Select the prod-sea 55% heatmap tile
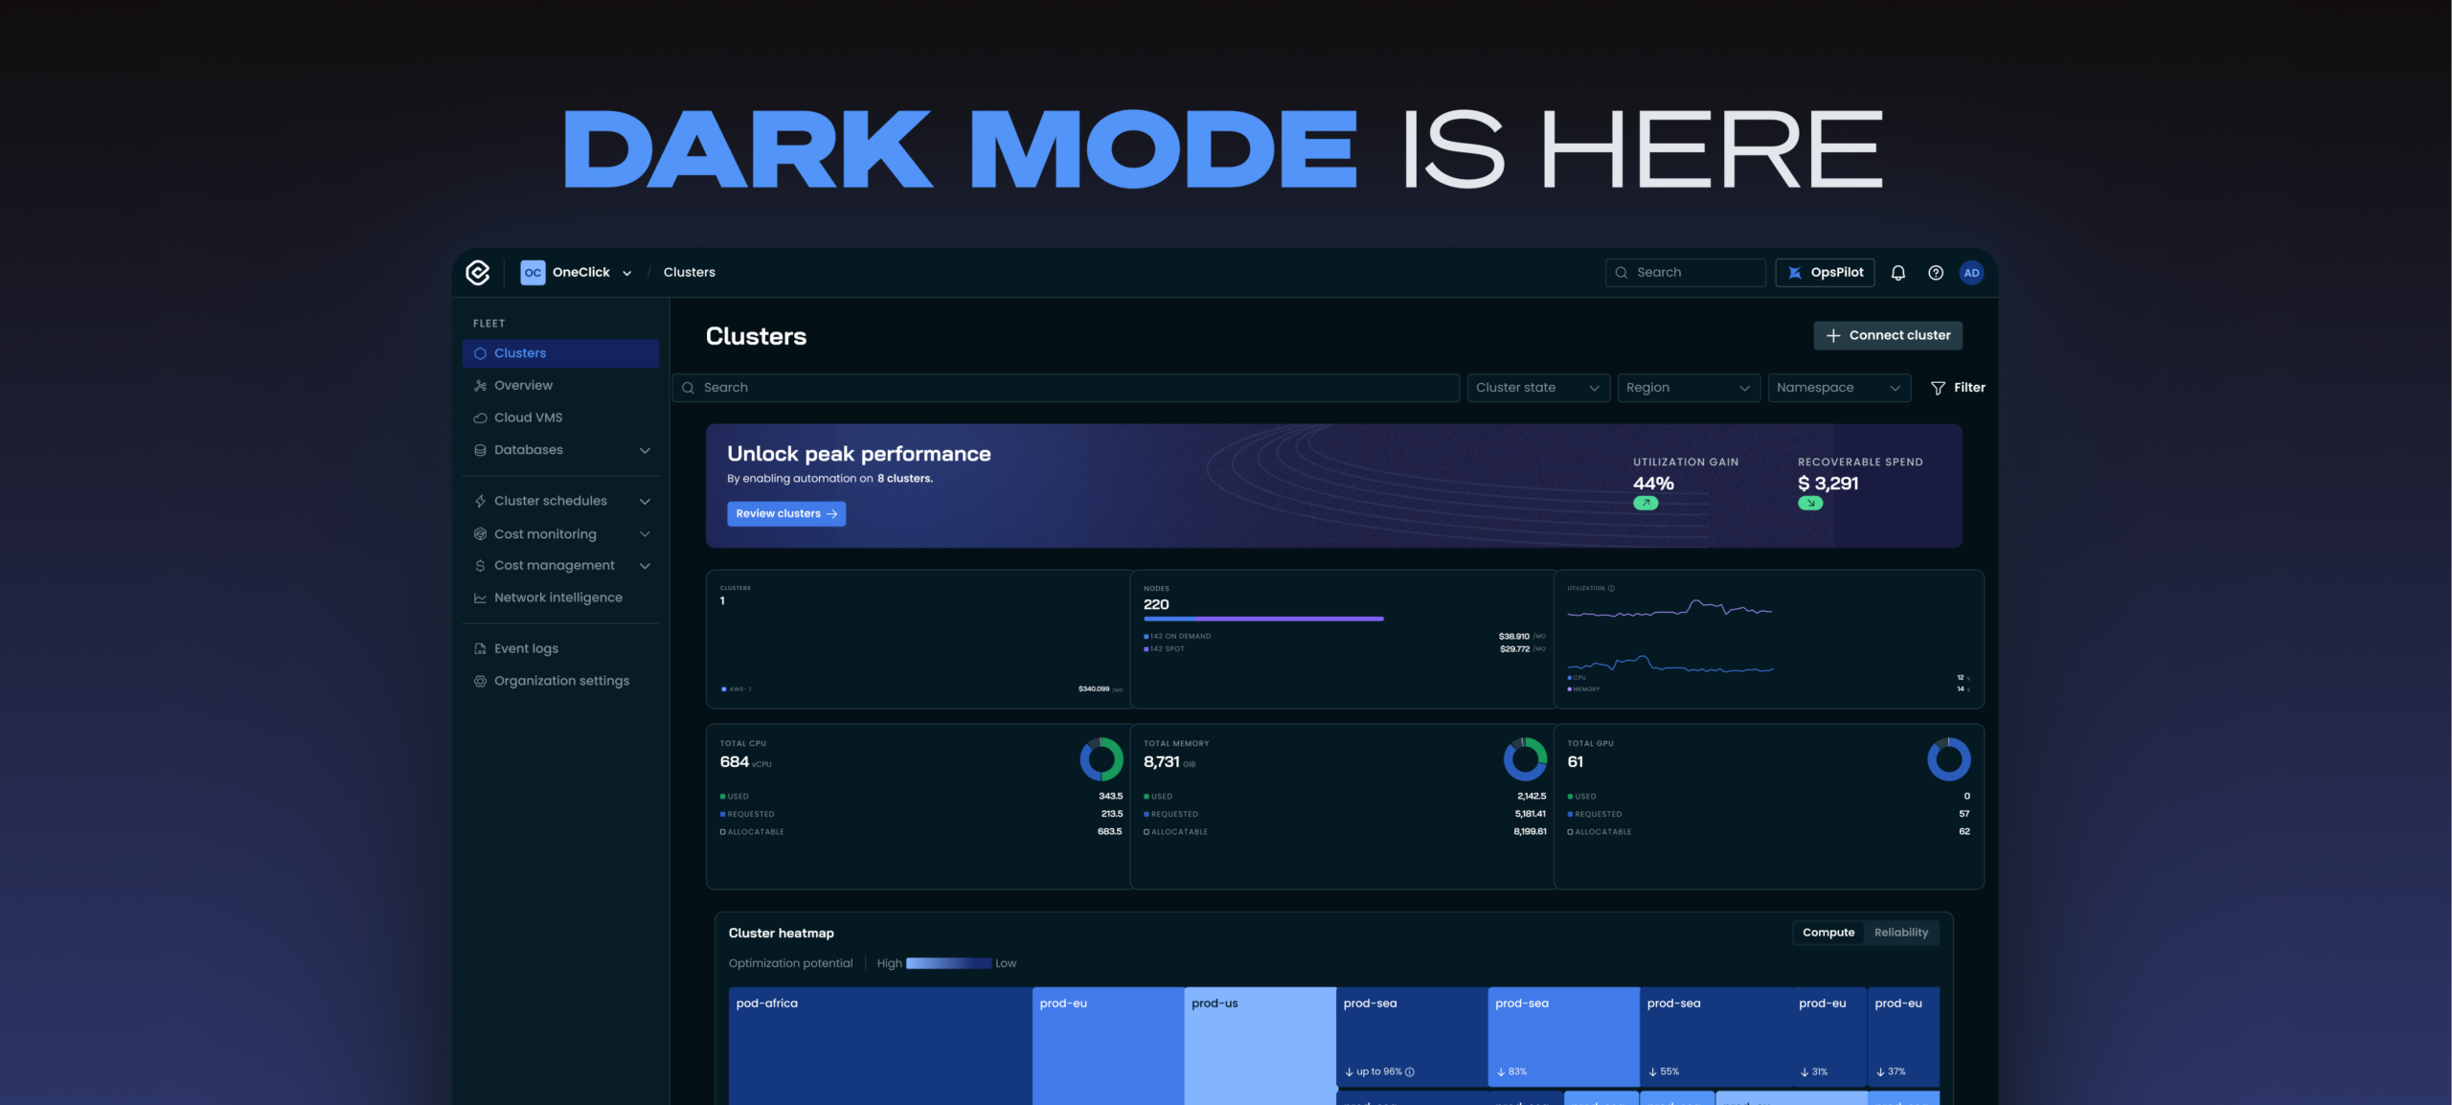The width and height of the screenshot is (2452, 1105). click(x=1715, y=1037)
